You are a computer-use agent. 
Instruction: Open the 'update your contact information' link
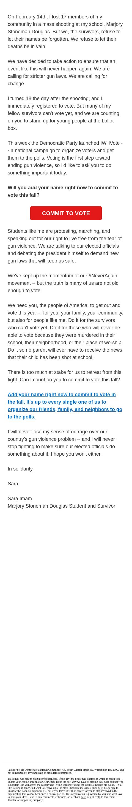coord(25,782)
